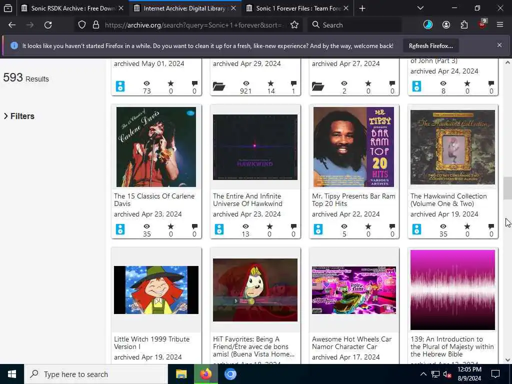This screenshot has width=512, height=384.
Task: Click audio icon on Hawkwind Collection card
Action: coord(416,229)
